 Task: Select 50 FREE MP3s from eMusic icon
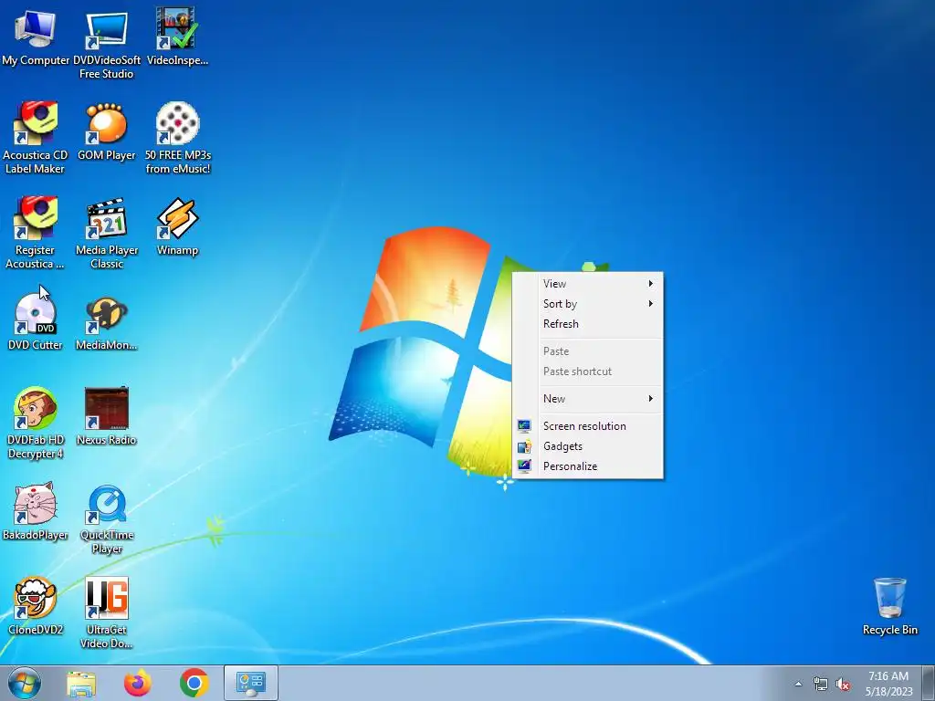[x=178, y=139]
